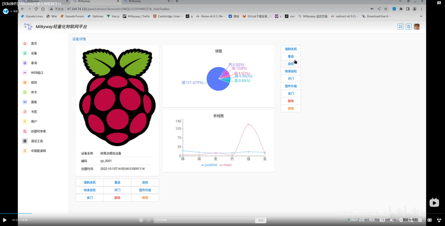This screenshot has width=445, height=226.
Task: Open the Milkyway | Trello bookmark
Action: [x=136, y=17]
